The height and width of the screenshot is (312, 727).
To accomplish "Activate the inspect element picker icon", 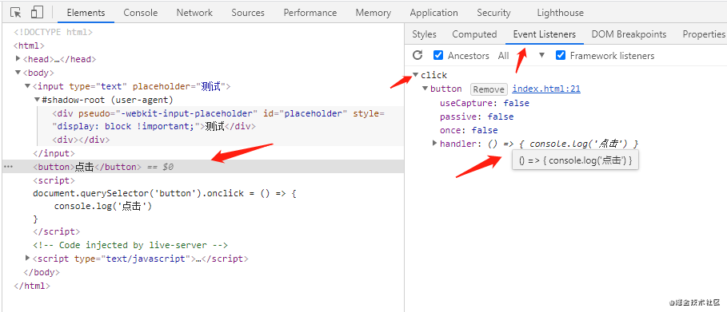I will tap(15, 13).
